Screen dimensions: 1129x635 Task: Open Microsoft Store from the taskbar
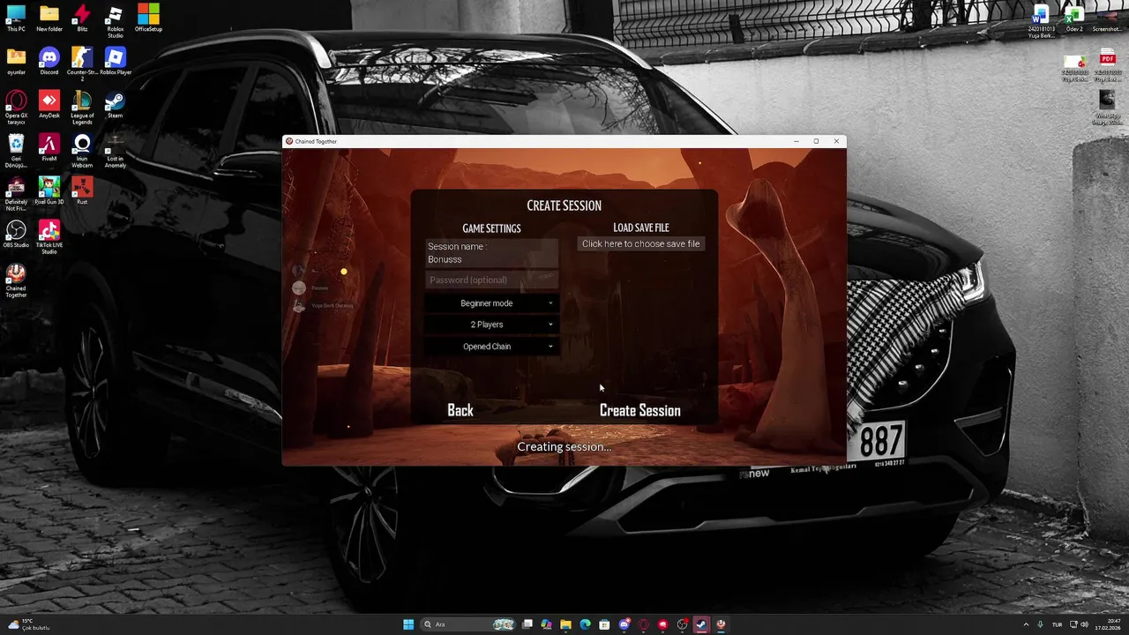point(604,624)
